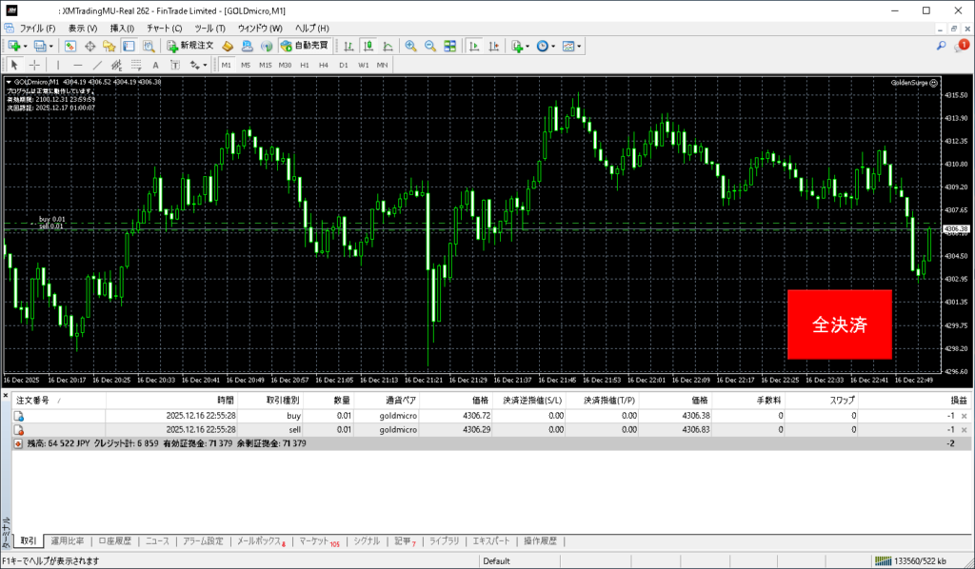This screenshot has height=569, width=975.
Task: Expand the periodicity clock dropdown
Action: [552, 46]
